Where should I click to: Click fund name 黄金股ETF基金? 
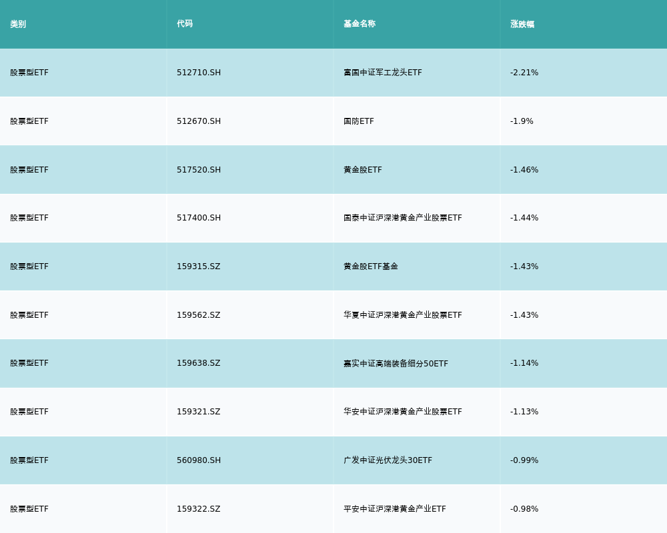tap(370, 266)
